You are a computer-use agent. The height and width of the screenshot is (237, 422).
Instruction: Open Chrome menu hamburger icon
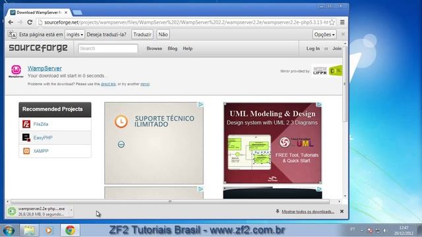click(342, 22)
